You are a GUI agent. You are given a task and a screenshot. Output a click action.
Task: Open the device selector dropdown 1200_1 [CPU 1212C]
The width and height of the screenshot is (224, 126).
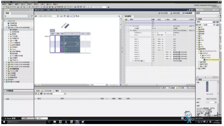[x=58, y=16]
